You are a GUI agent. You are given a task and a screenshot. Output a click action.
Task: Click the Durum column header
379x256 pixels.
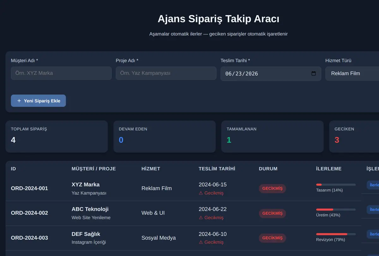[x=268, y=169]
